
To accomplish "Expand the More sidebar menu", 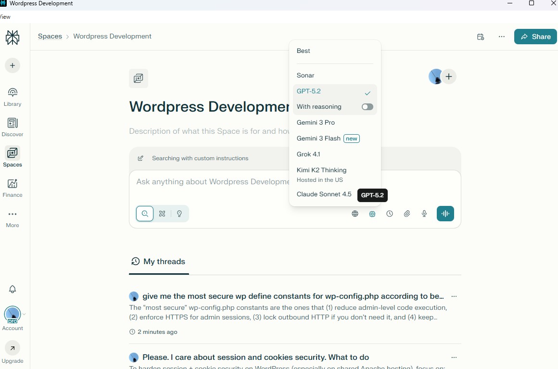I will point(13,218).
